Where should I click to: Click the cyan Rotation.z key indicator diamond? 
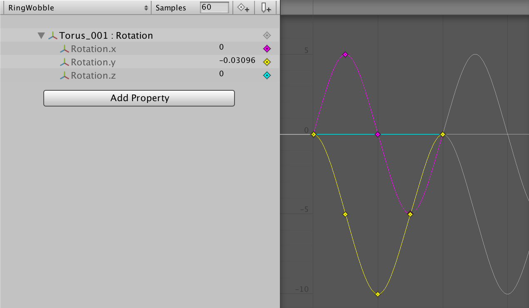[267, 75]
